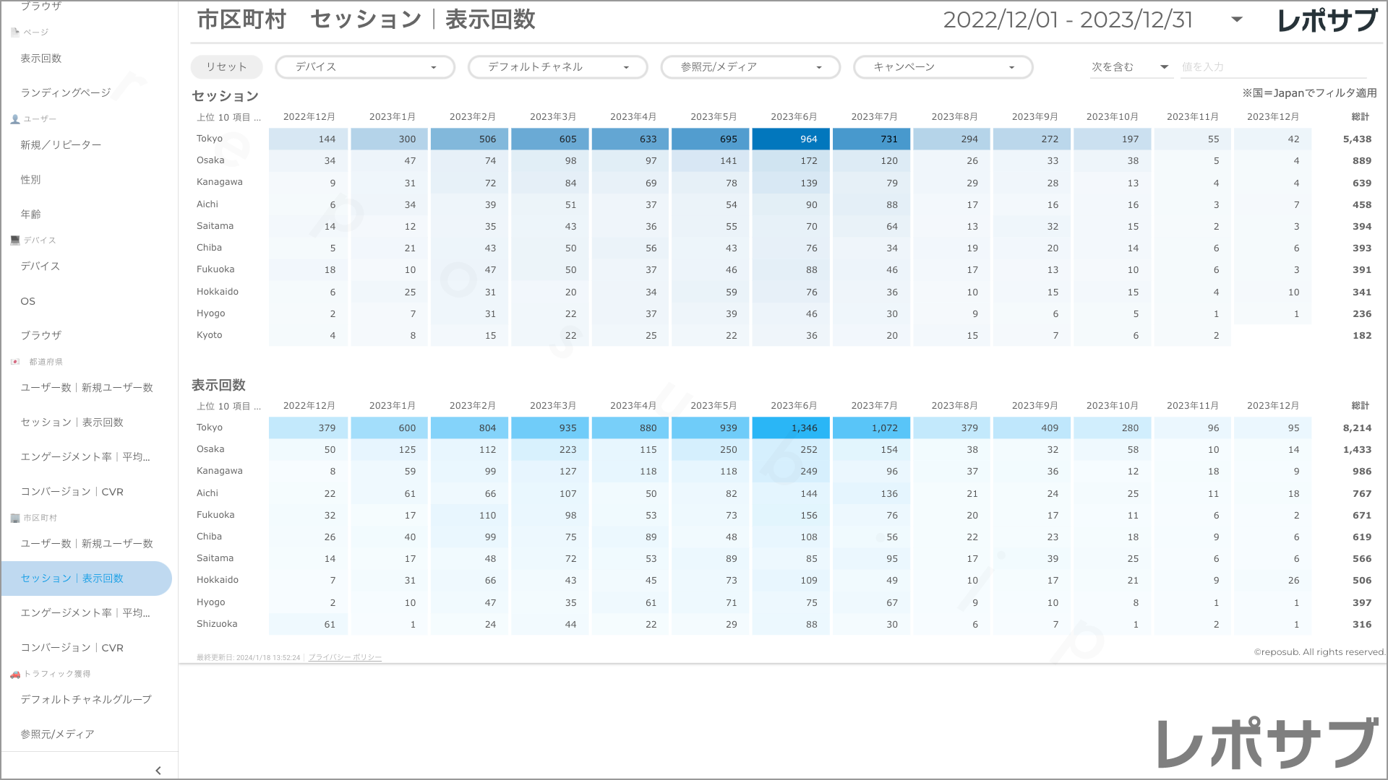This screenshot has height=780, width=1388.
Task: Click the Japan flag icon beside 都道府県
Action: [15, 362]
